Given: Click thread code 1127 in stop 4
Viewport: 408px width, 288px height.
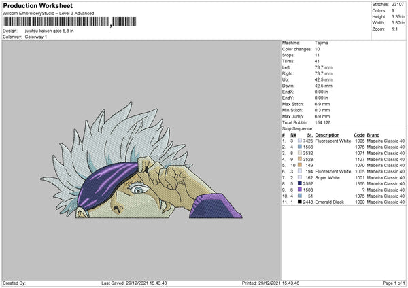Looking at the screenshot, I should click(360, 160).
